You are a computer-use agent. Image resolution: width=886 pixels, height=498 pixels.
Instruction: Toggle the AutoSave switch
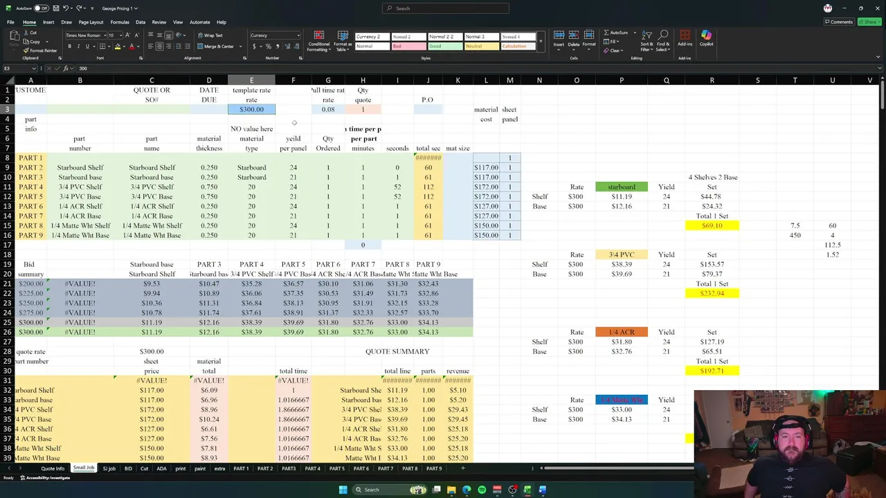(41, 8)
